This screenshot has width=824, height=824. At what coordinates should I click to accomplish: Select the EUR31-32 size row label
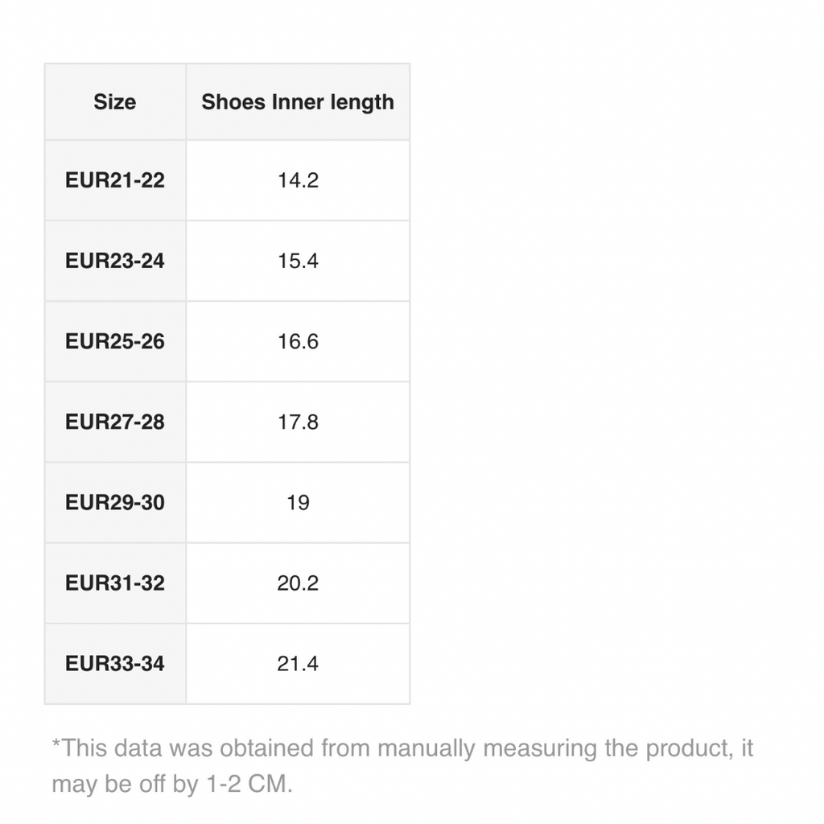click(x=114, y=583)
